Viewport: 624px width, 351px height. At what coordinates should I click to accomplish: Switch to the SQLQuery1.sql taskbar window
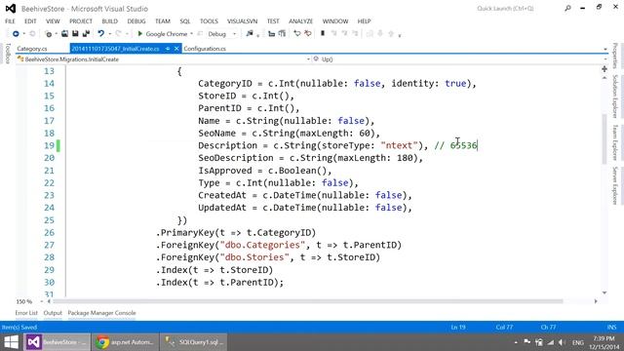194,342
